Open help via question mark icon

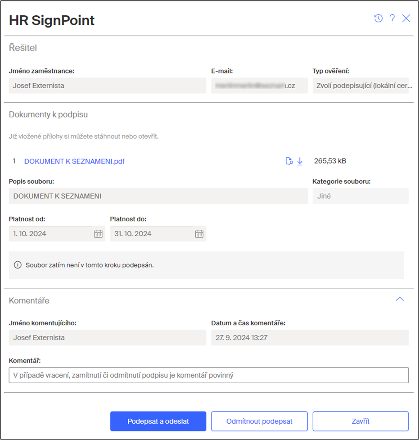click(392, 18)
